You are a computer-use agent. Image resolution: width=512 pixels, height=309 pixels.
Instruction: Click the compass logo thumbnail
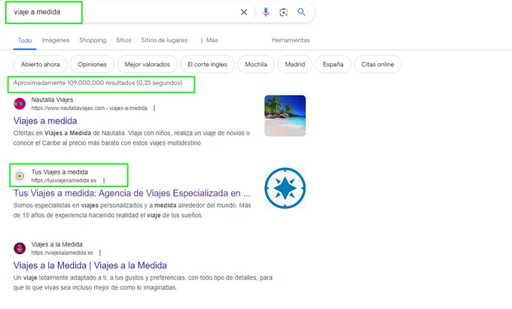pos(285,188)
